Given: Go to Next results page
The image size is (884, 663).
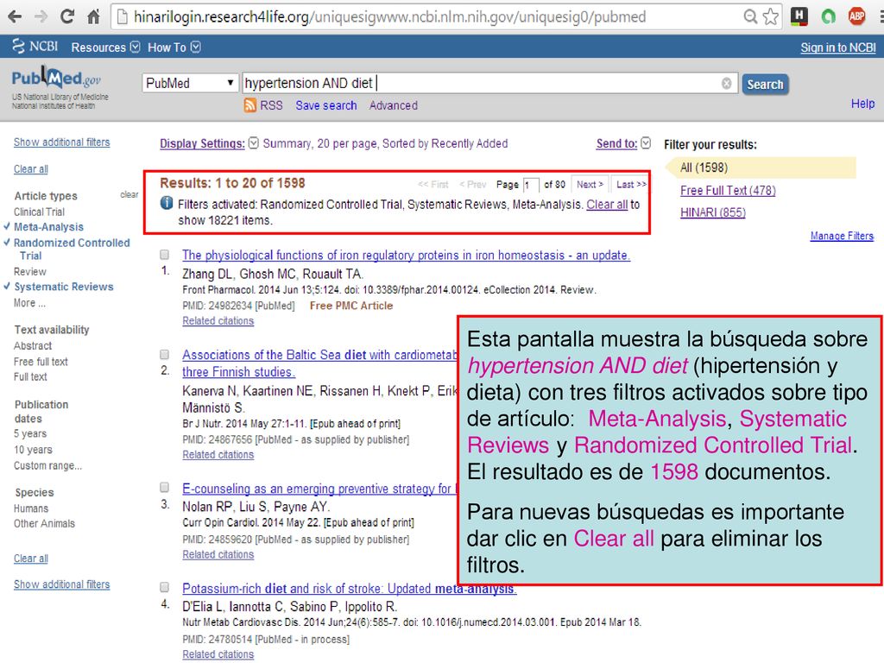Looking at the screenshot, I should pyautogui.click(x=590, y=185).
